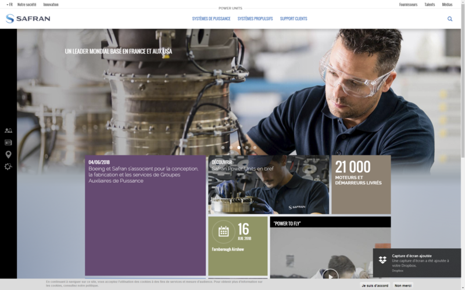The width and height of the screenshot is (465, 290).
Task: Accept cookies with "Je suis d'accord"
Action: point(375,285)
